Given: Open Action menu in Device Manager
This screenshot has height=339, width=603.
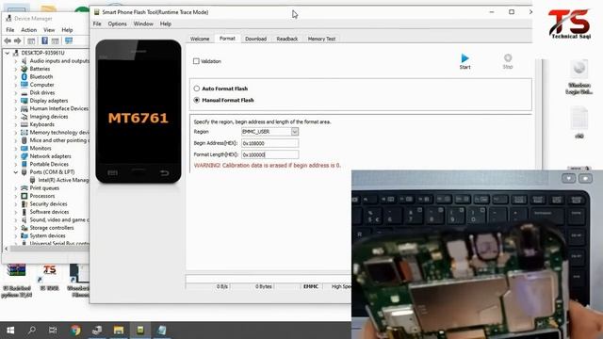Looking at the screenshot, I should [x=28, y=30].
